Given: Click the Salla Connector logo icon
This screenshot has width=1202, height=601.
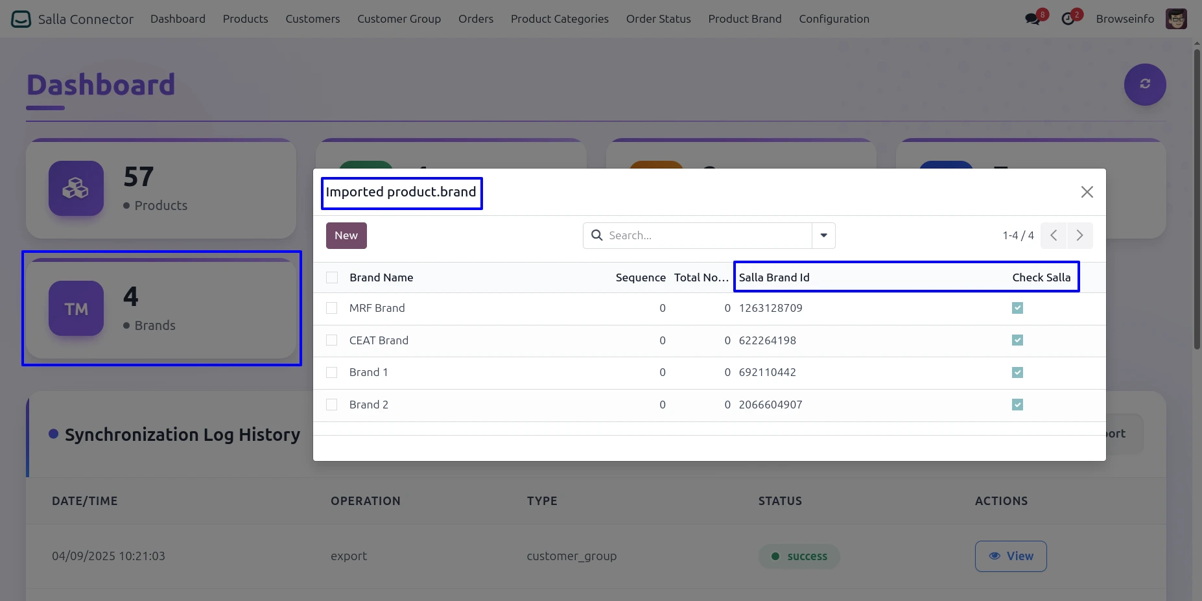Looking at the screenshot, I should (21, 19).
